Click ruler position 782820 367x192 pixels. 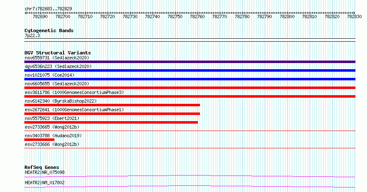[332, 16]
